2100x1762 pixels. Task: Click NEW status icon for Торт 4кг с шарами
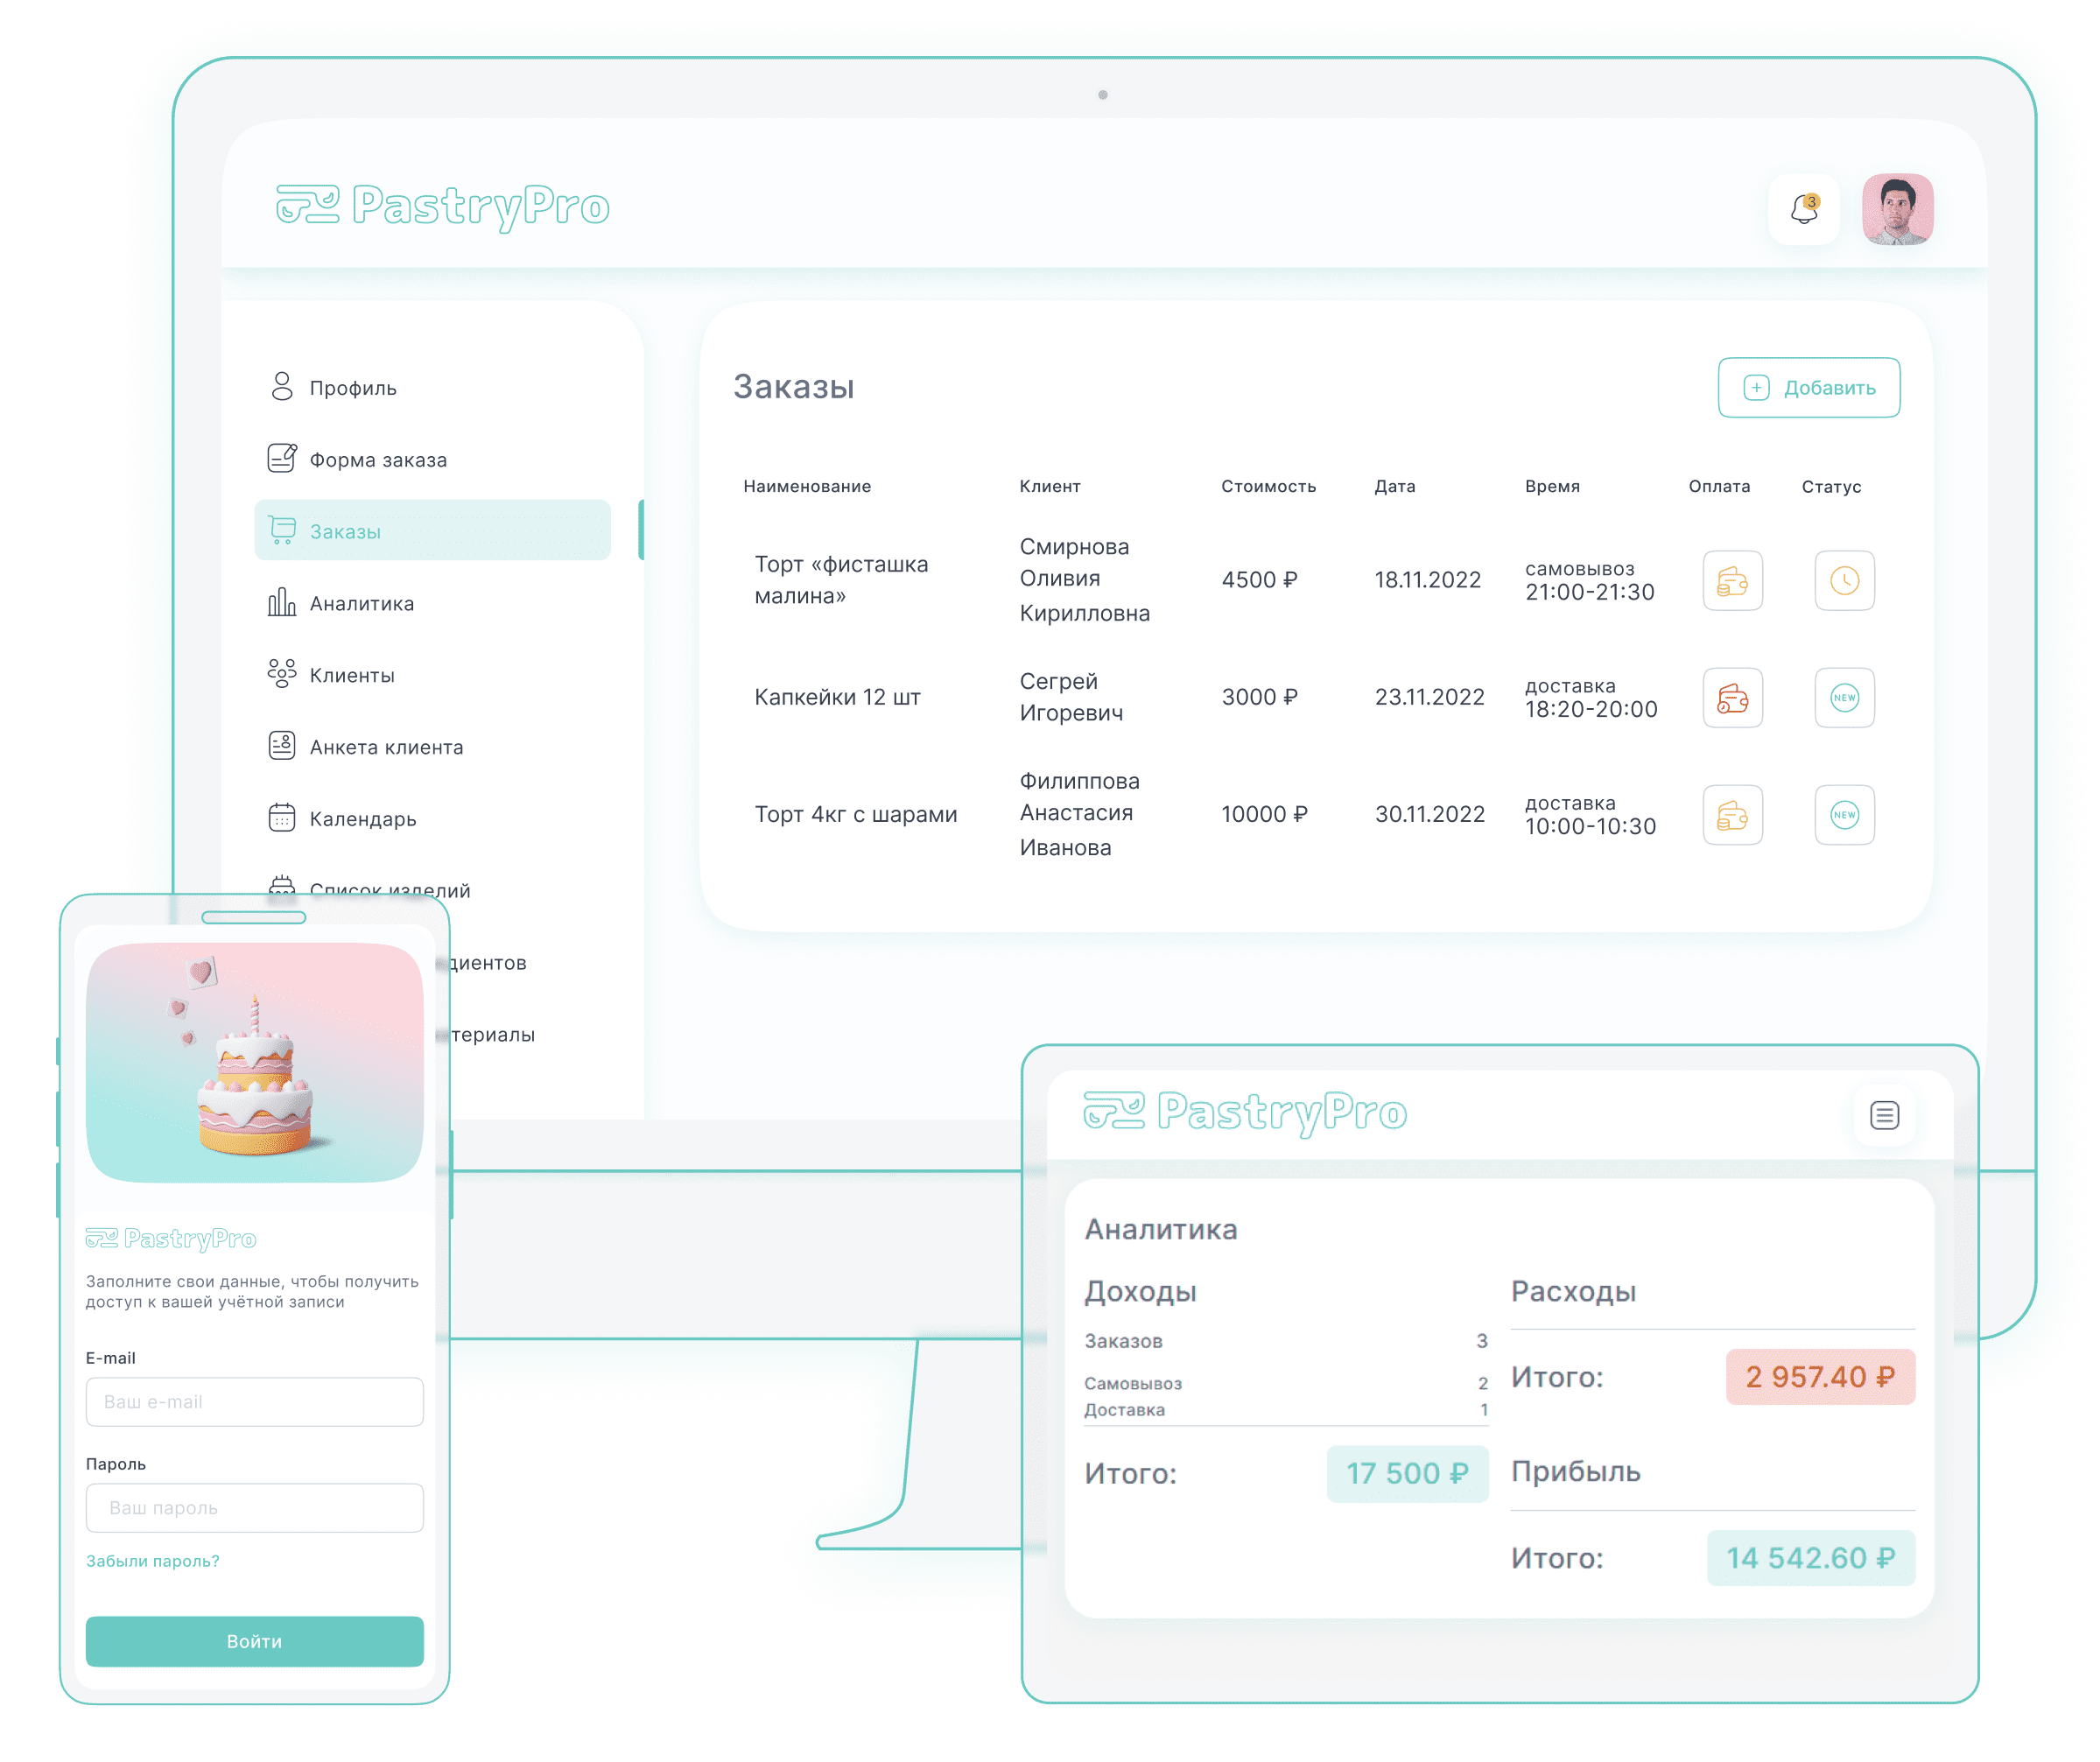pyautogui.click(x=1844, y=814)
